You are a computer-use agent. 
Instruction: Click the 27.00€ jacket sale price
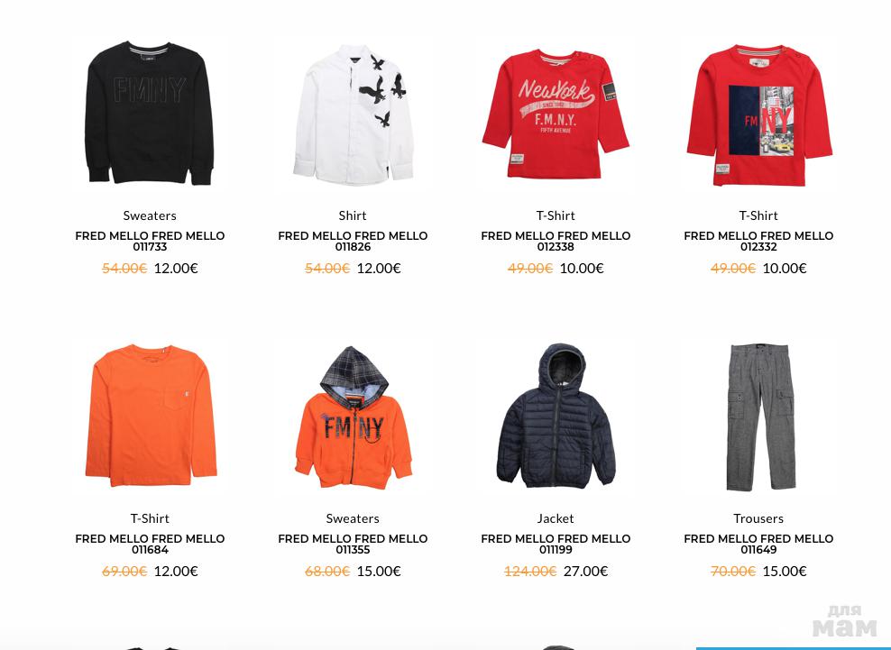[x=585, y=571]
